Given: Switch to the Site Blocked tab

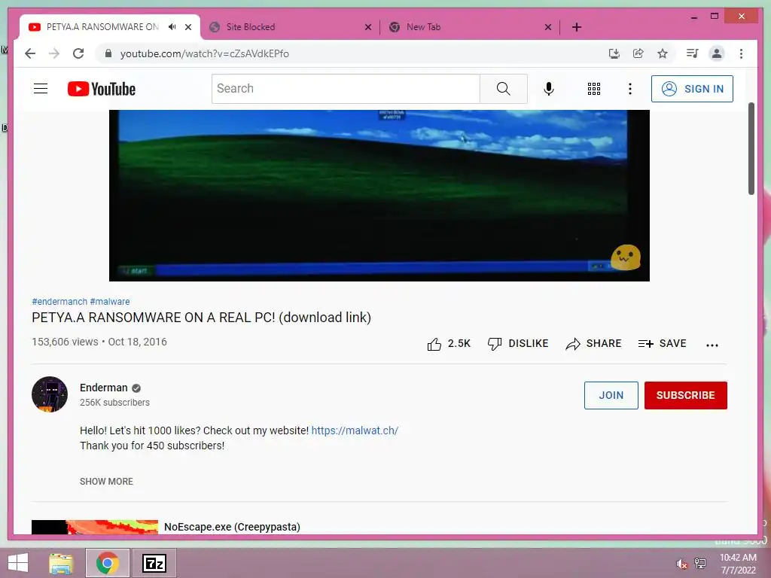Looking at the screenshot, I should point(290,27).
